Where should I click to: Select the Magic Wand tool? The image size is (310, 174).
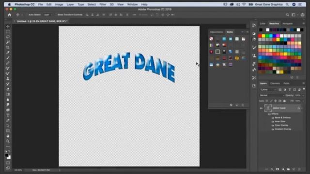click(8, 42)
